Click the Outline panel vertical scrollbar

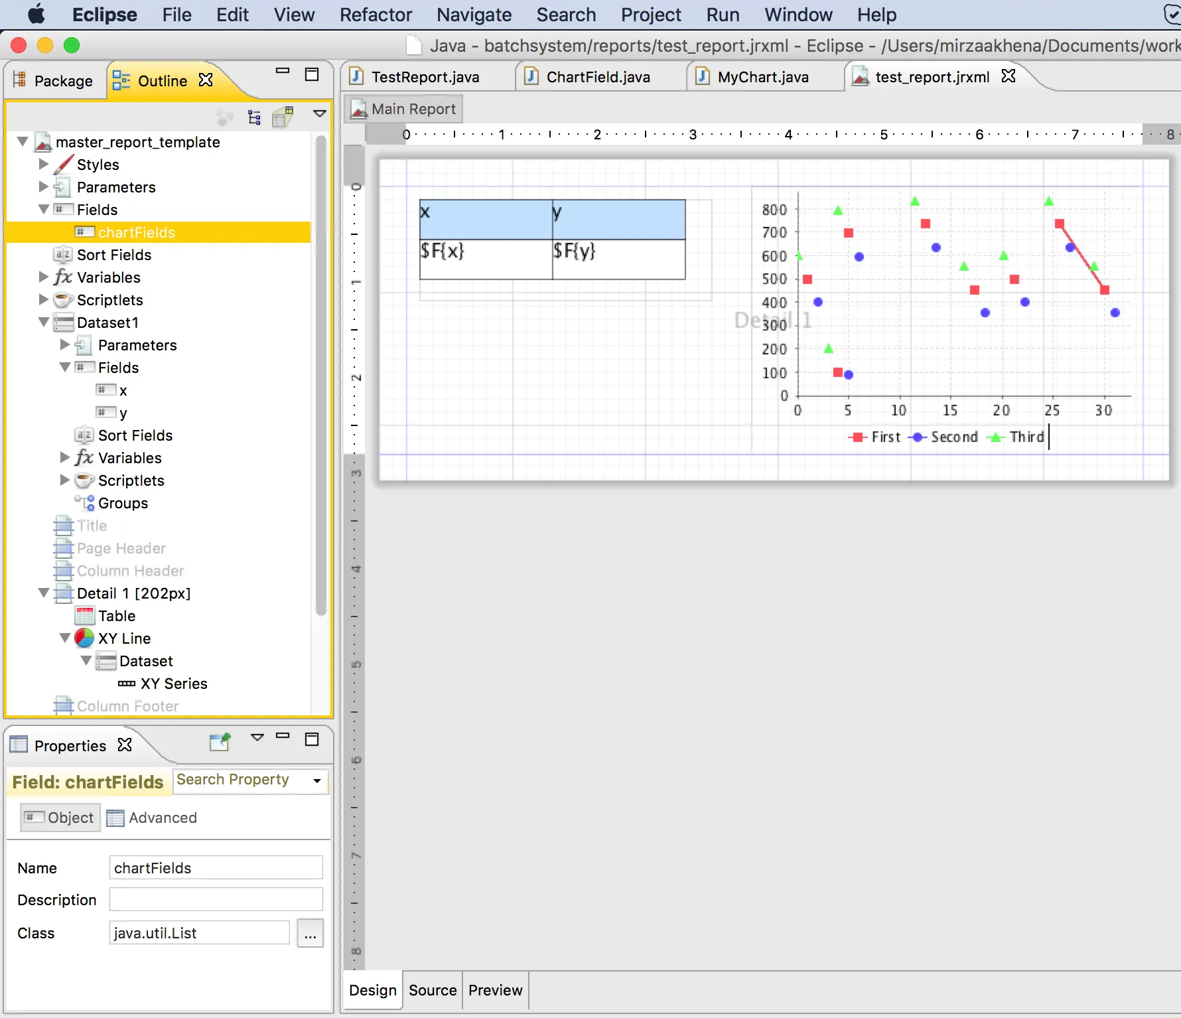coord(321,375)
